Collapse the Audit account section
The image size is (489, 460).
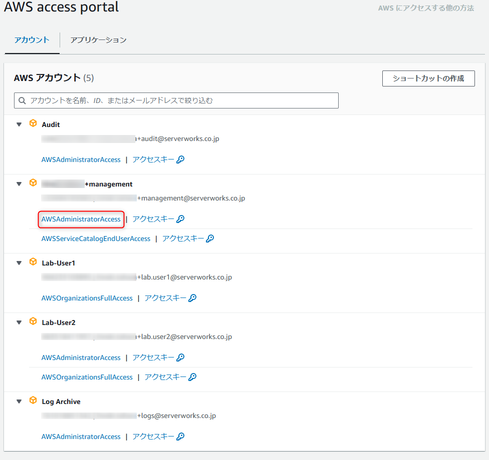click(19, 124)
